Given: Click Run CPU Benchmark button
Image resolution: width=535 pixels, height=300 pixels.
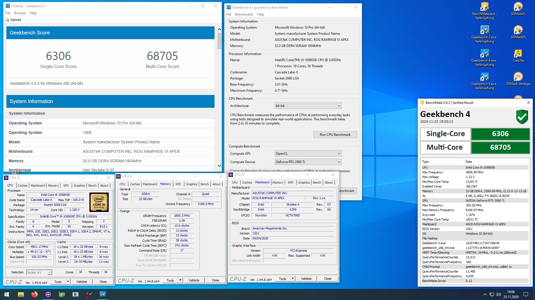Looking at the screenshot, I should point(335,135).
